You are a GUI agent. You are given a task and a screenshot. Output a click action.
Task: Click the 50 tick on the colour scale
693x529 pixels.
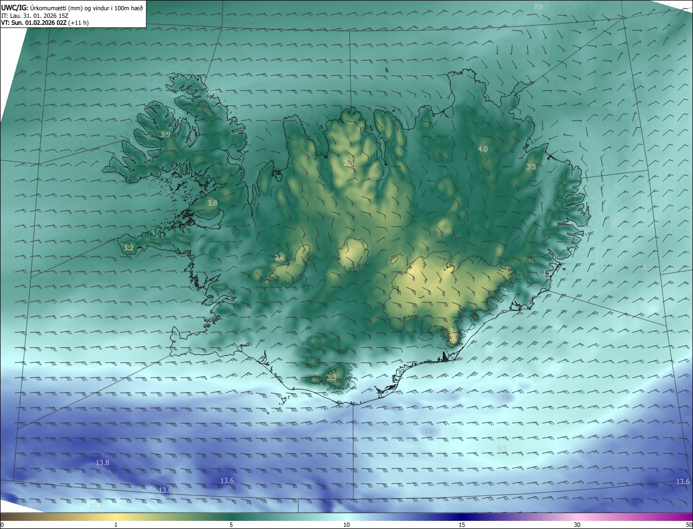click(x=689, y=525)
